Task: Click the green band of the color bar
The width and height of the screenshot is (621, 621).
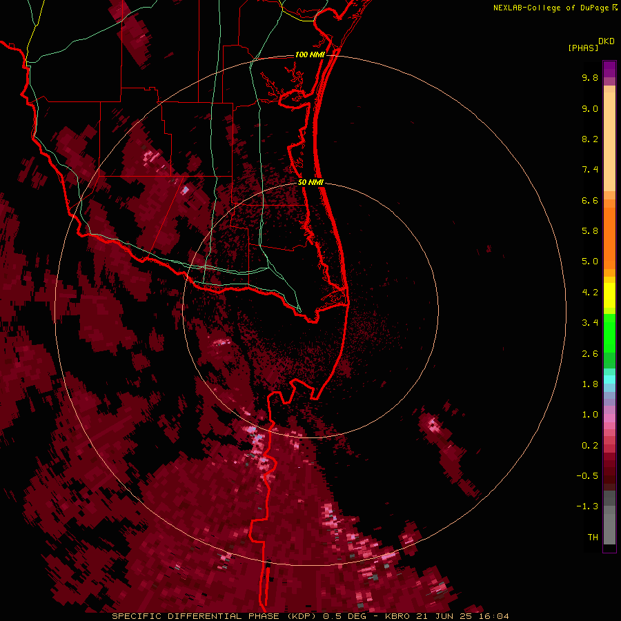Action: (609, 340)
